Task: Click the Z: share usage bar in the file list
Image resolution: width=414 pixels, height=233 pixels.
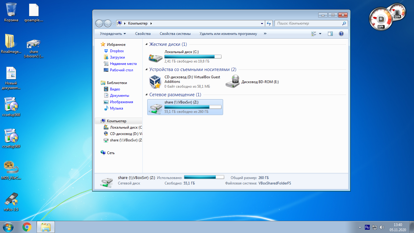Action: (193, 107)
